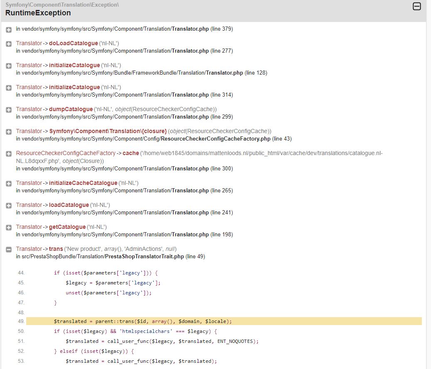This screenshot has height=369, width=431.
Task: Click code line 45 $legacy assignment
Action: pos(113,283)
